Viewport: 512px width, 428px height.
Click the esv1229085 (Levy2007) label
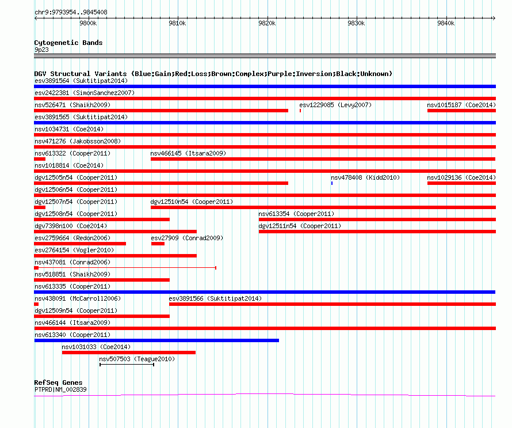click(335, 105)
